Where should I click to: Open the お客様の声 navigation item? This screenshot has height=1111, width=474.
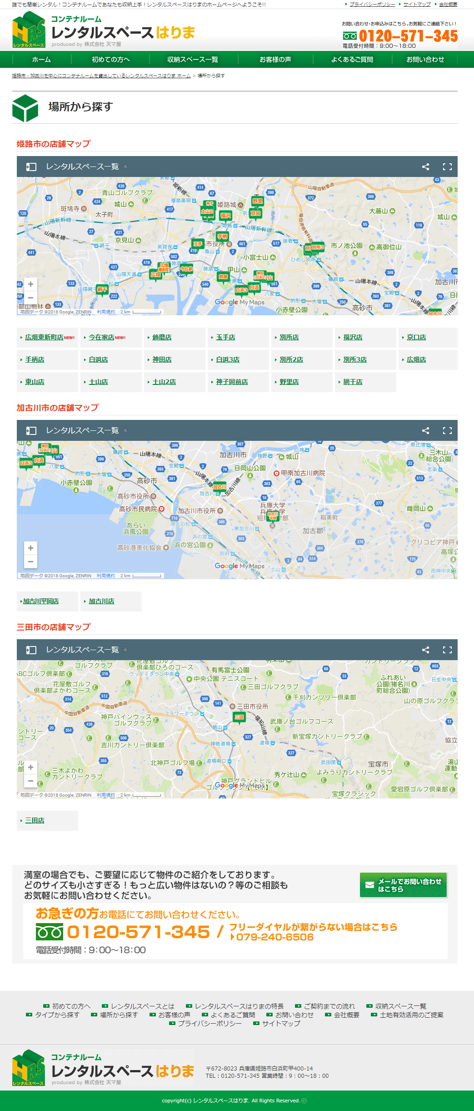[275, 60]
